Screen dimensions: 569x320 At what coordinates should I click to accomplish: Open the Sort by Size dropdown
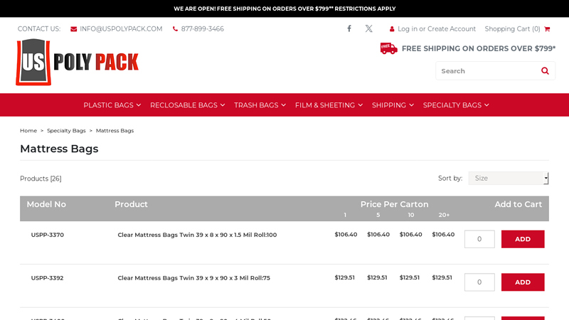point(508,178)
